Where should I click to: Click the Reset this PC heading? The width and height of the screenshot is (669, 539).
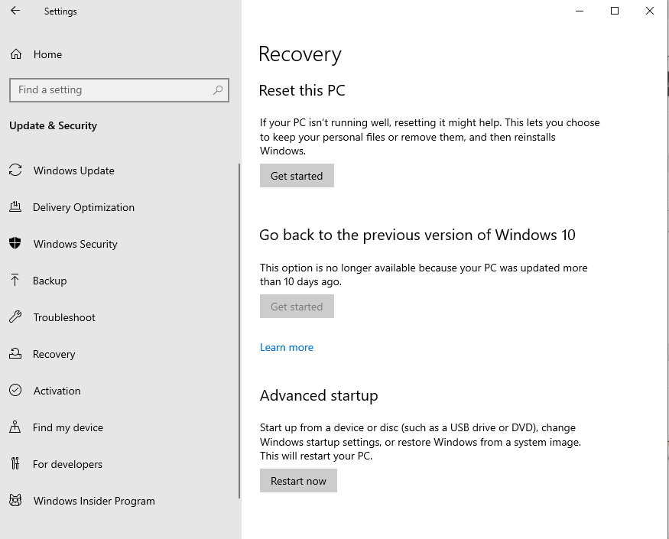(302, 90)
